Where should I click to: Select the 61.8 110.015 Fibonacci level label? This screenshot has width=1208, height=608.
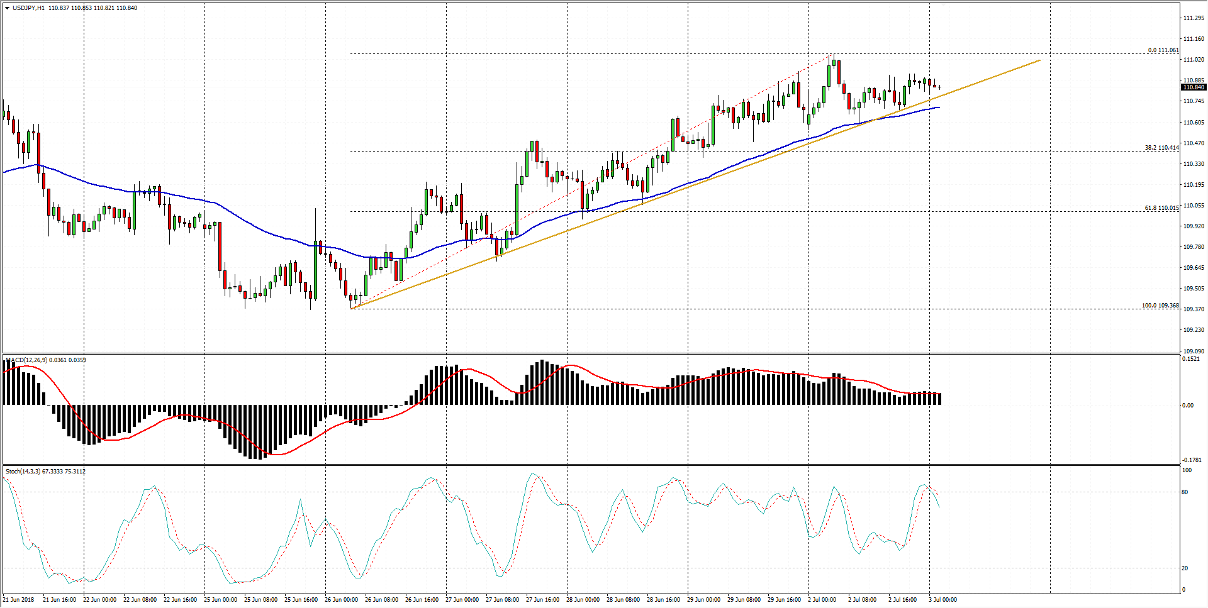pyautogui.click(x=1161, y=208)
